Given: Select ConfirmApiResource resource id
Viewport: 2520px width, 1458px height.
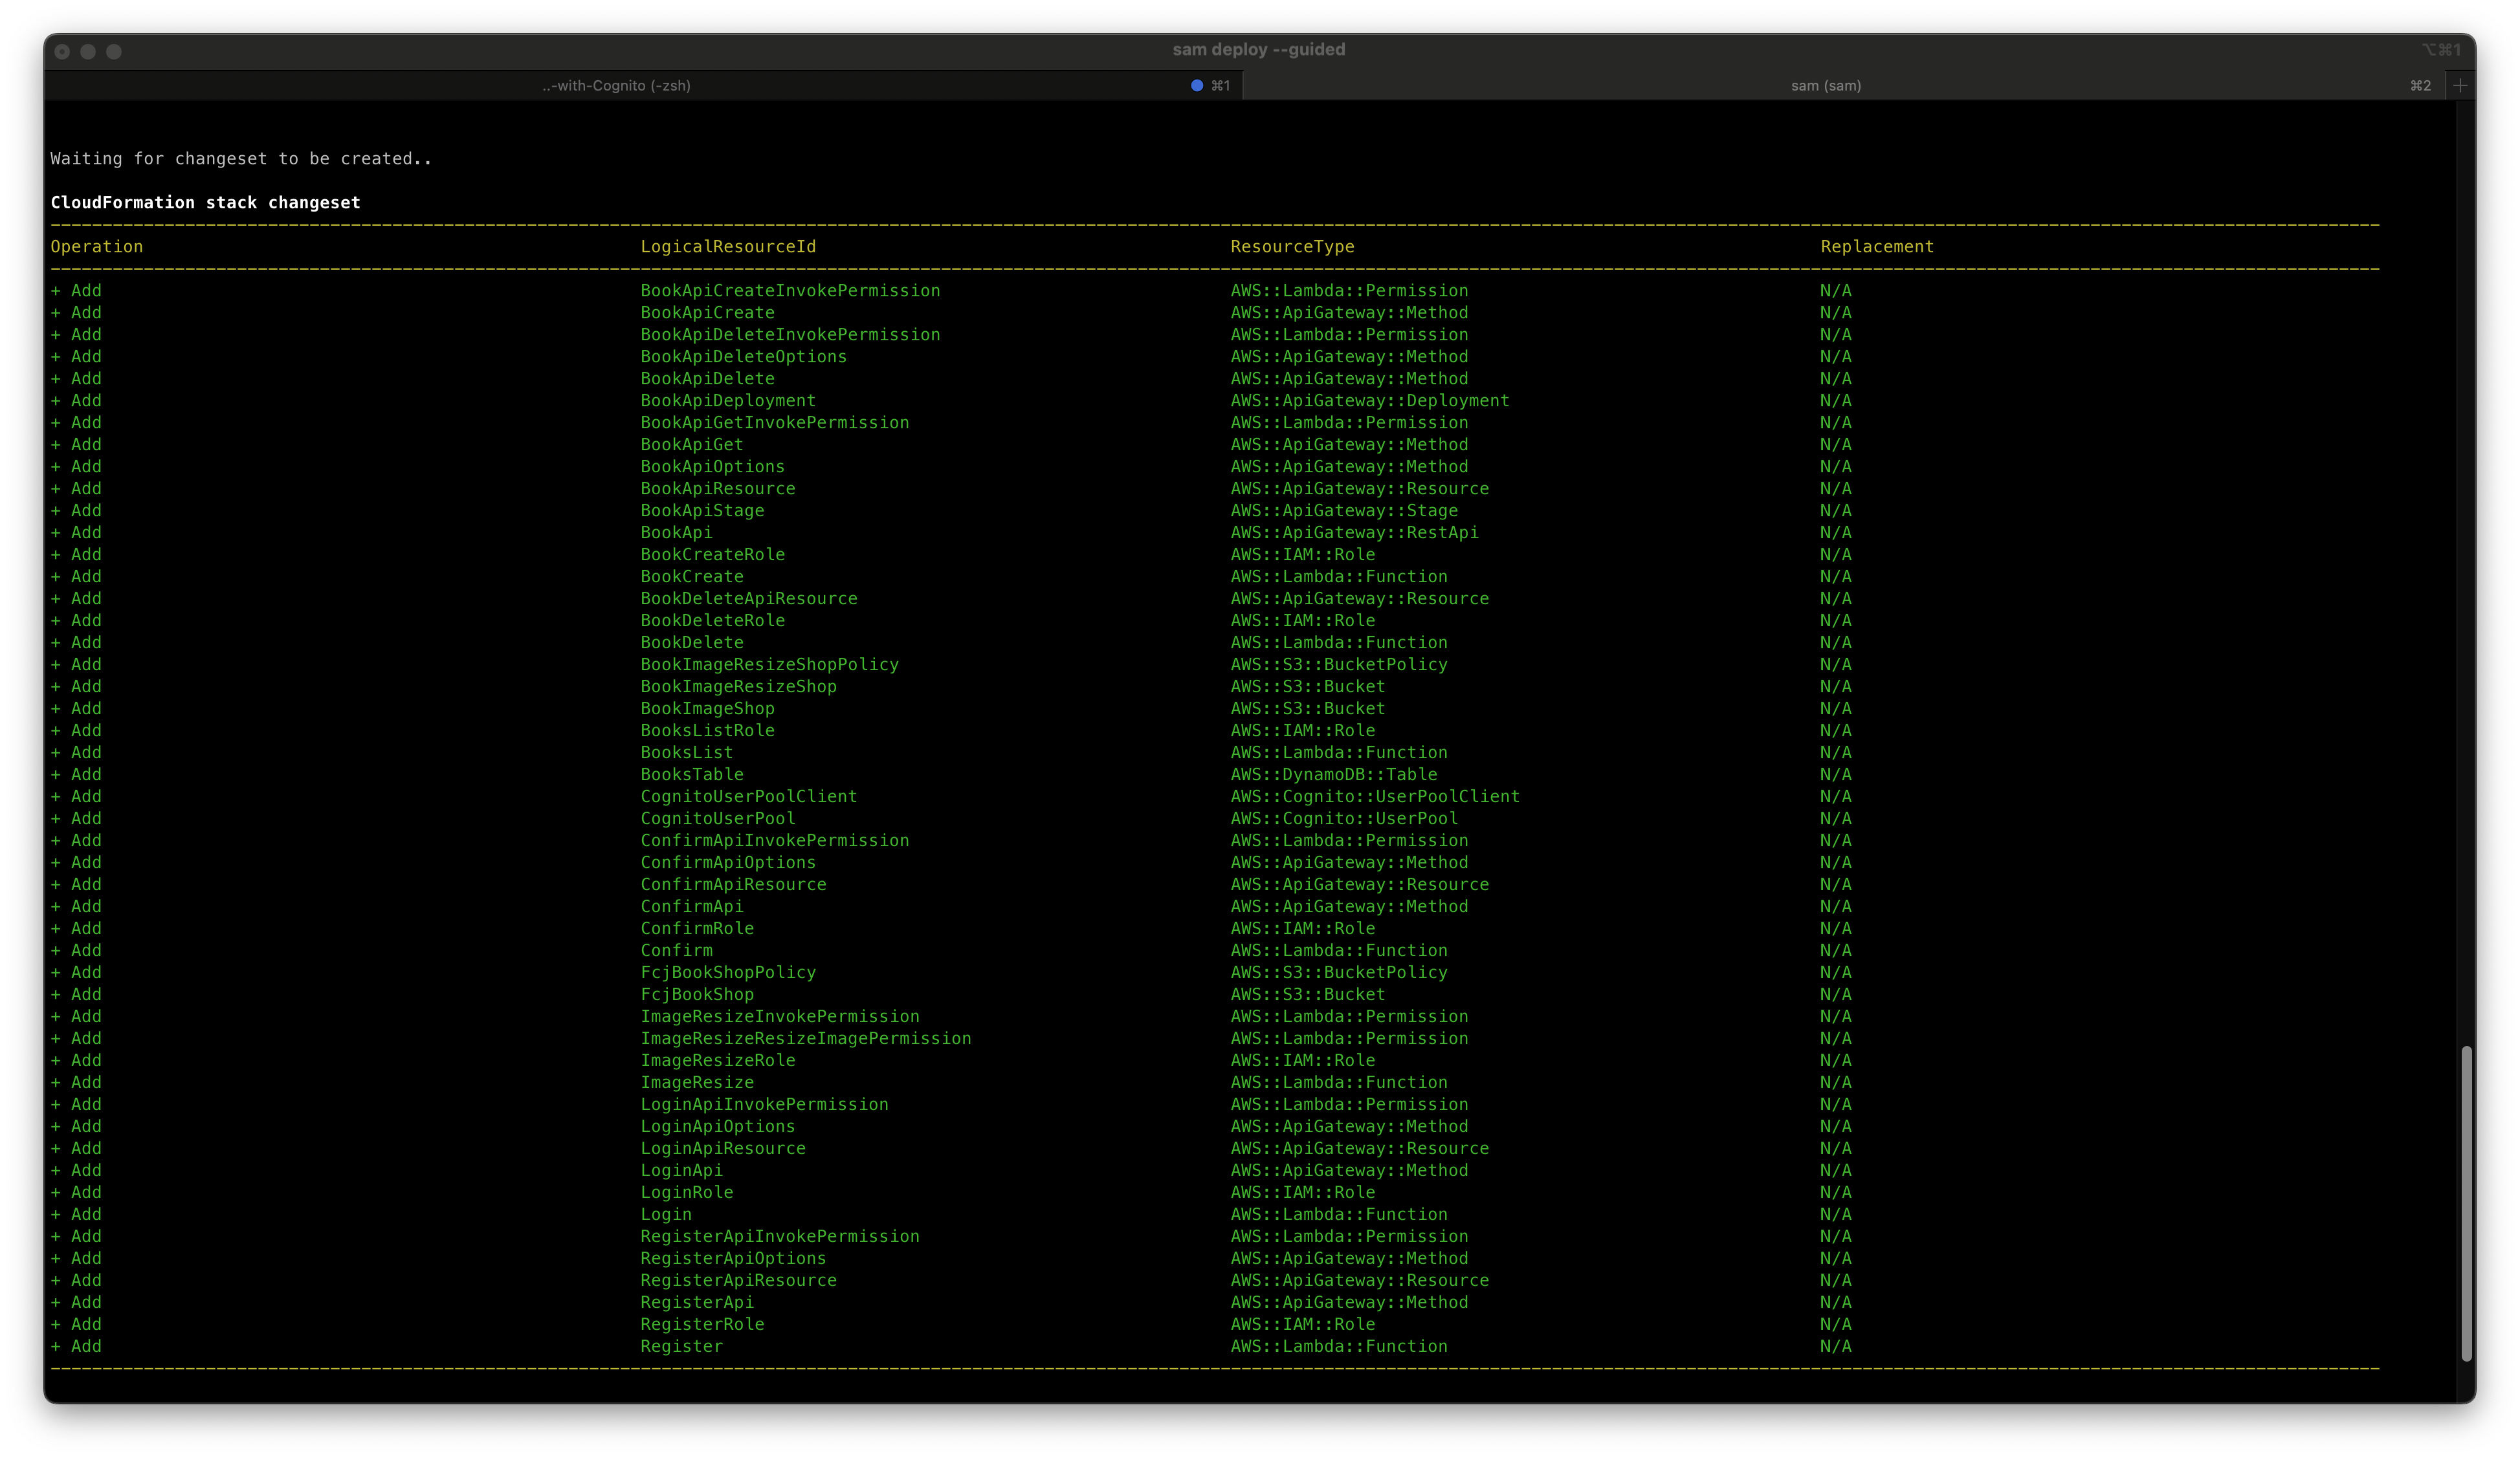Looking at the screenshot, I should [x=733, y=884].
